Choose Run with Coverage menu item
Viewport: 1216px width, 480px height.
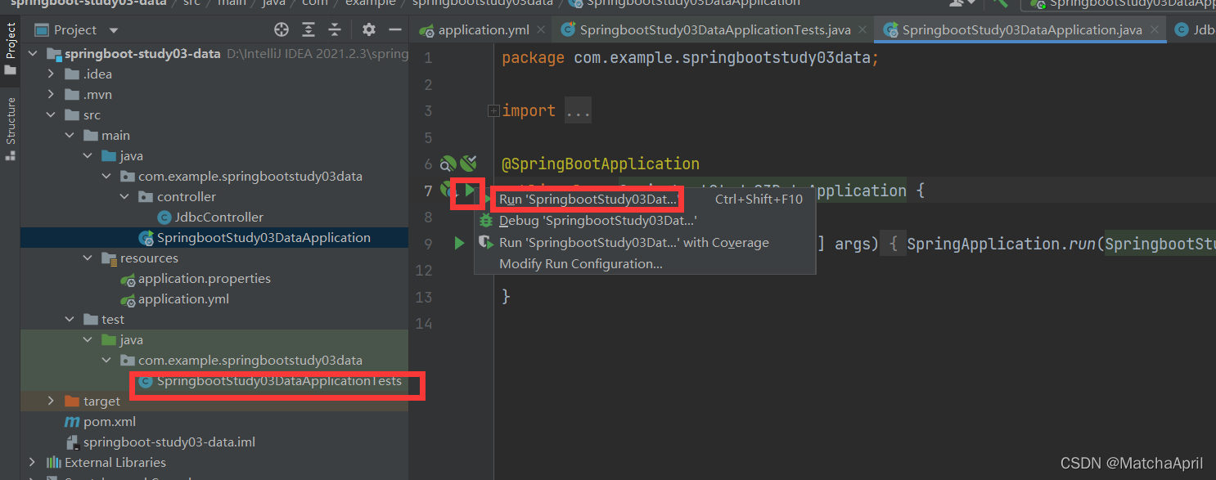tap(645, 243)
